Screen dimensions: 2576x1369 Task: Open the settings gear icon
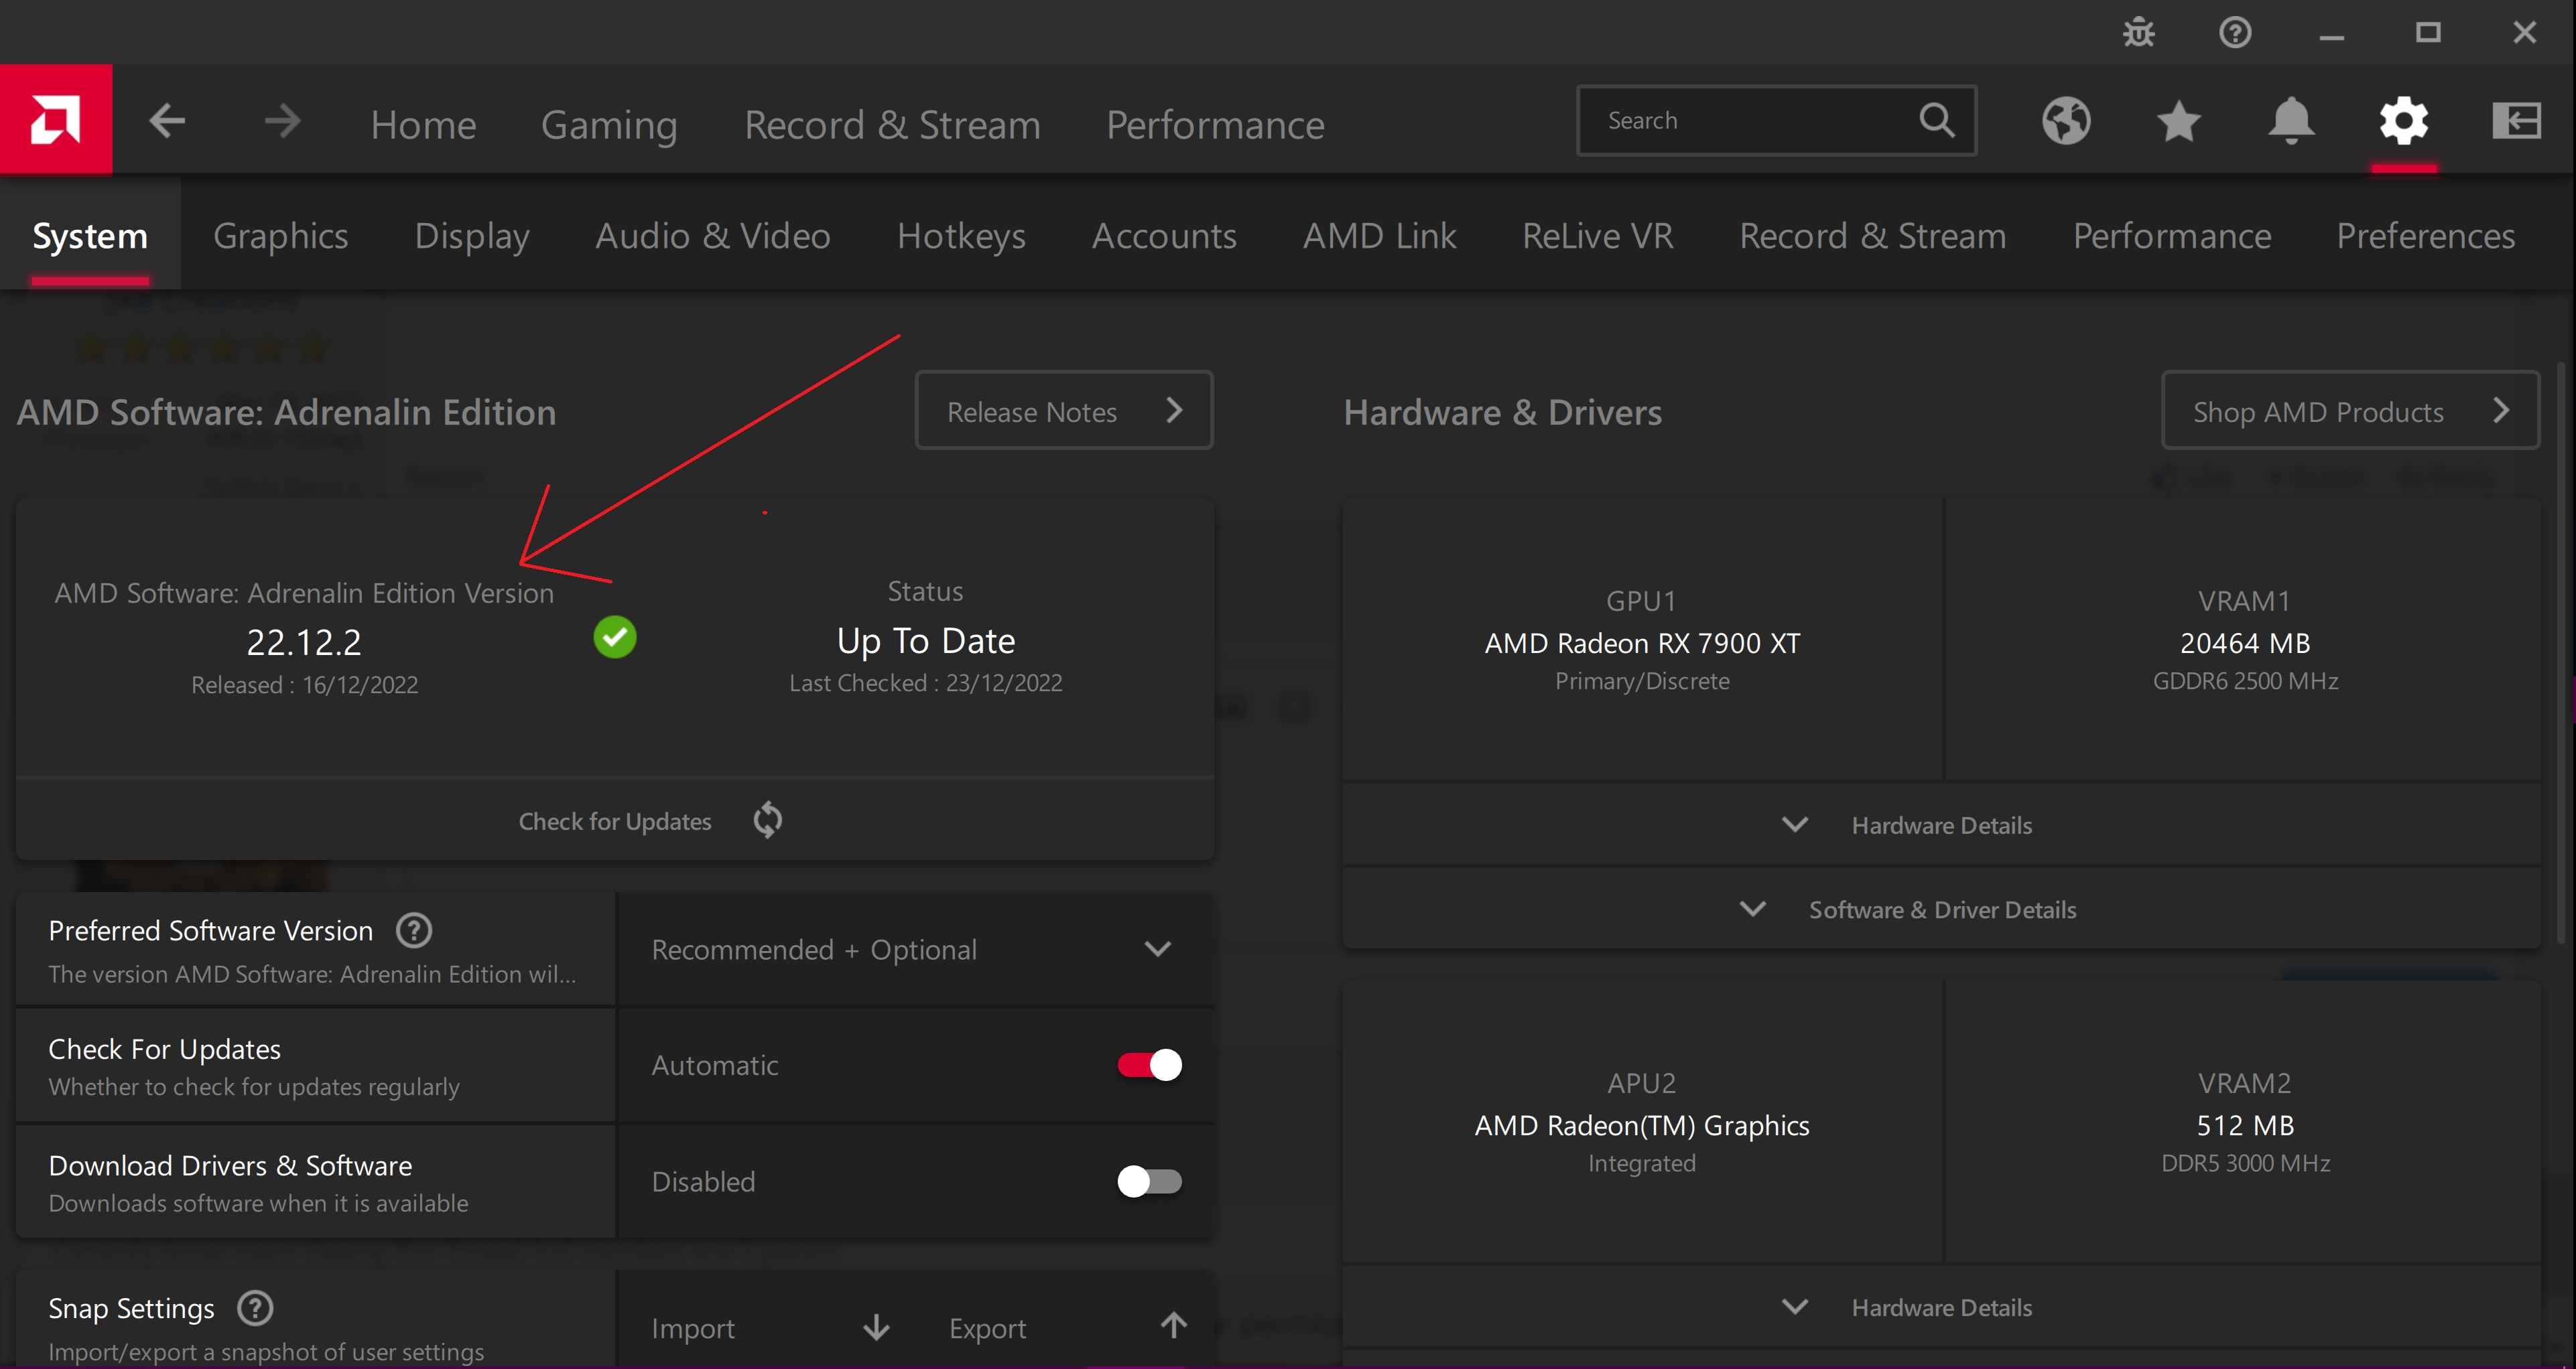pos(2404,121)
